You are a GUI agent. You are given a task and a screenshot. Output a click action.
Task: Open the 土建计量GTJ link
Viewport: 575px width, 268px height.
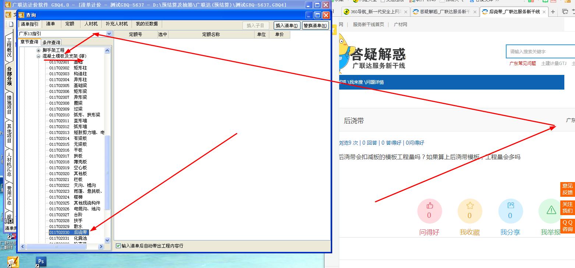(554, 64)
